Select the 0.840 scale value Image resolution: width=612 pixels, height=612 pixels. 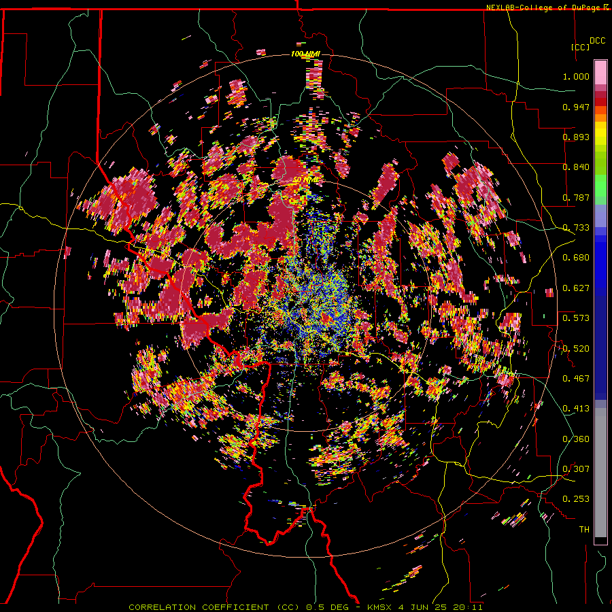576,167
